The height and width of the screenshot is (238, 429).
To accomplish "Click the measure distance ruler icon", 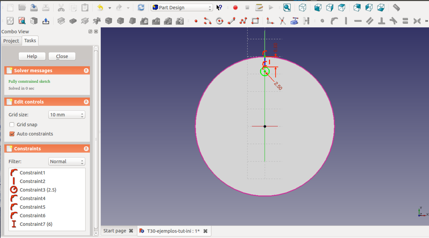I will point(396,8).
